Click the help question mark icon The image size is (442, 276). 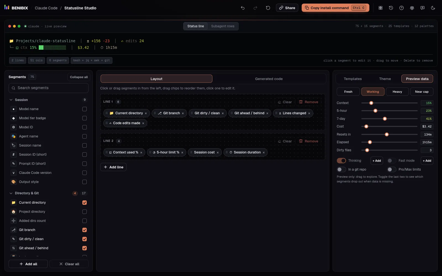pos(401,8)
